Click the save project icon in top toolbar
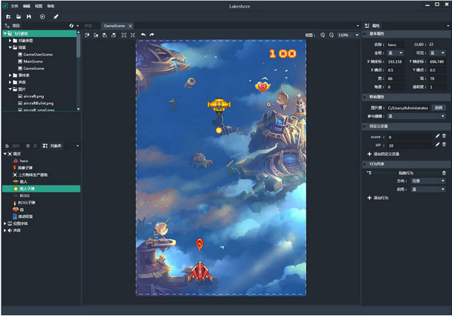The image size is (452, 316). click(x=29, y=16)
